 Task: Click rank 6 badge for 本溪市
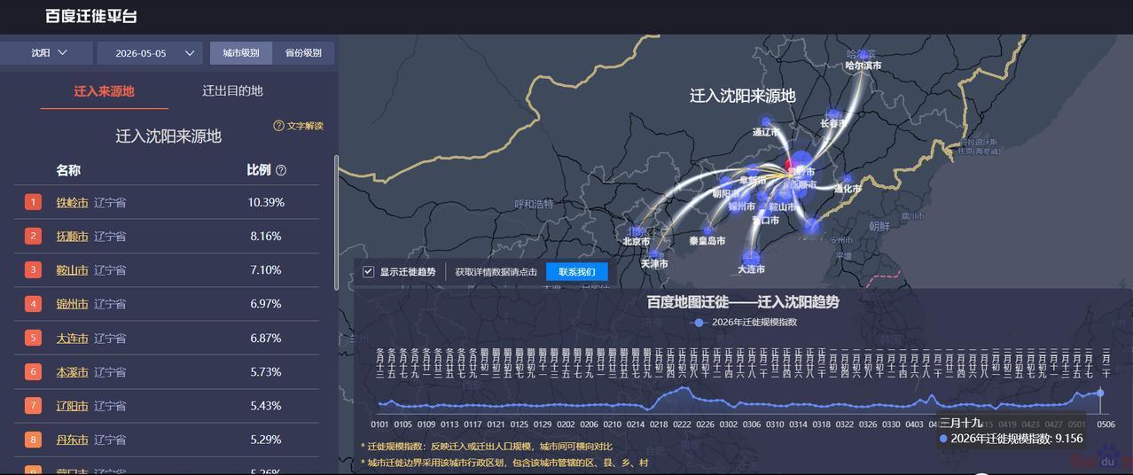tap(34, 371)
